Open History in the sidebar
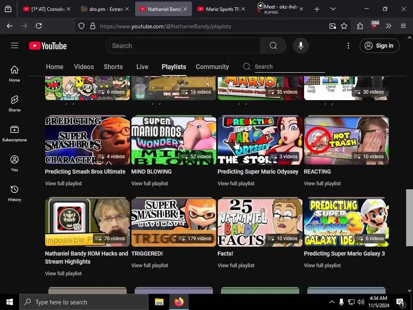Screen dimensions: 413x310 click(15, 193)
